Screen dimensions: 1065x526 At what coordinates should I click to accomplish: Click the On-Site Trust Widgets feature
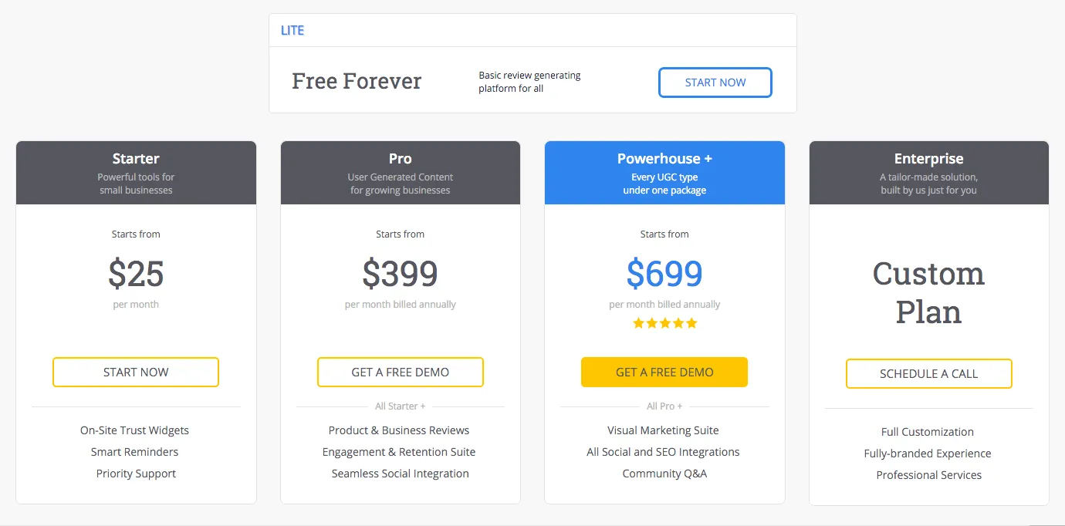click(x=134, y=430)
